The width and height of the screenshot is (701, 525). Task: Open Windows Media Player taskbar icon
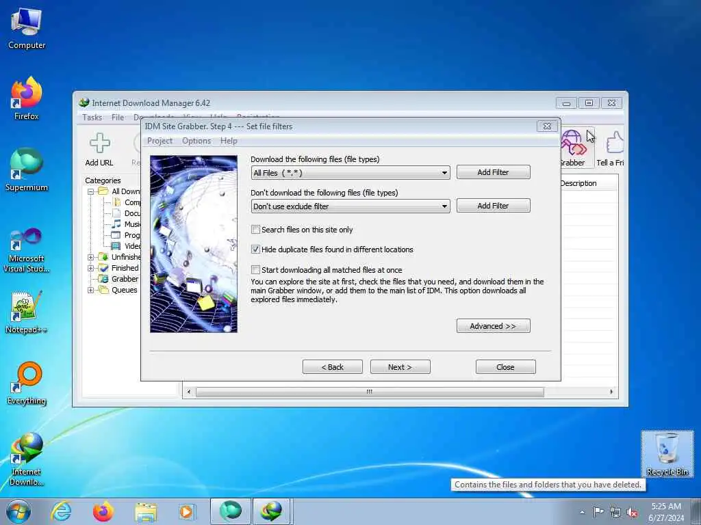point(186,511)
